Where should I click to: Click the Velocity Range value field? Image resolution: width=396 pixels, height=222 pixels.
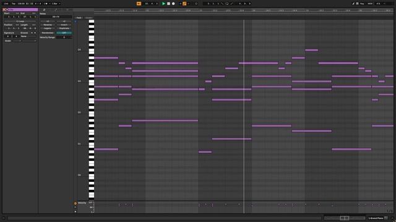coord(64,37)
